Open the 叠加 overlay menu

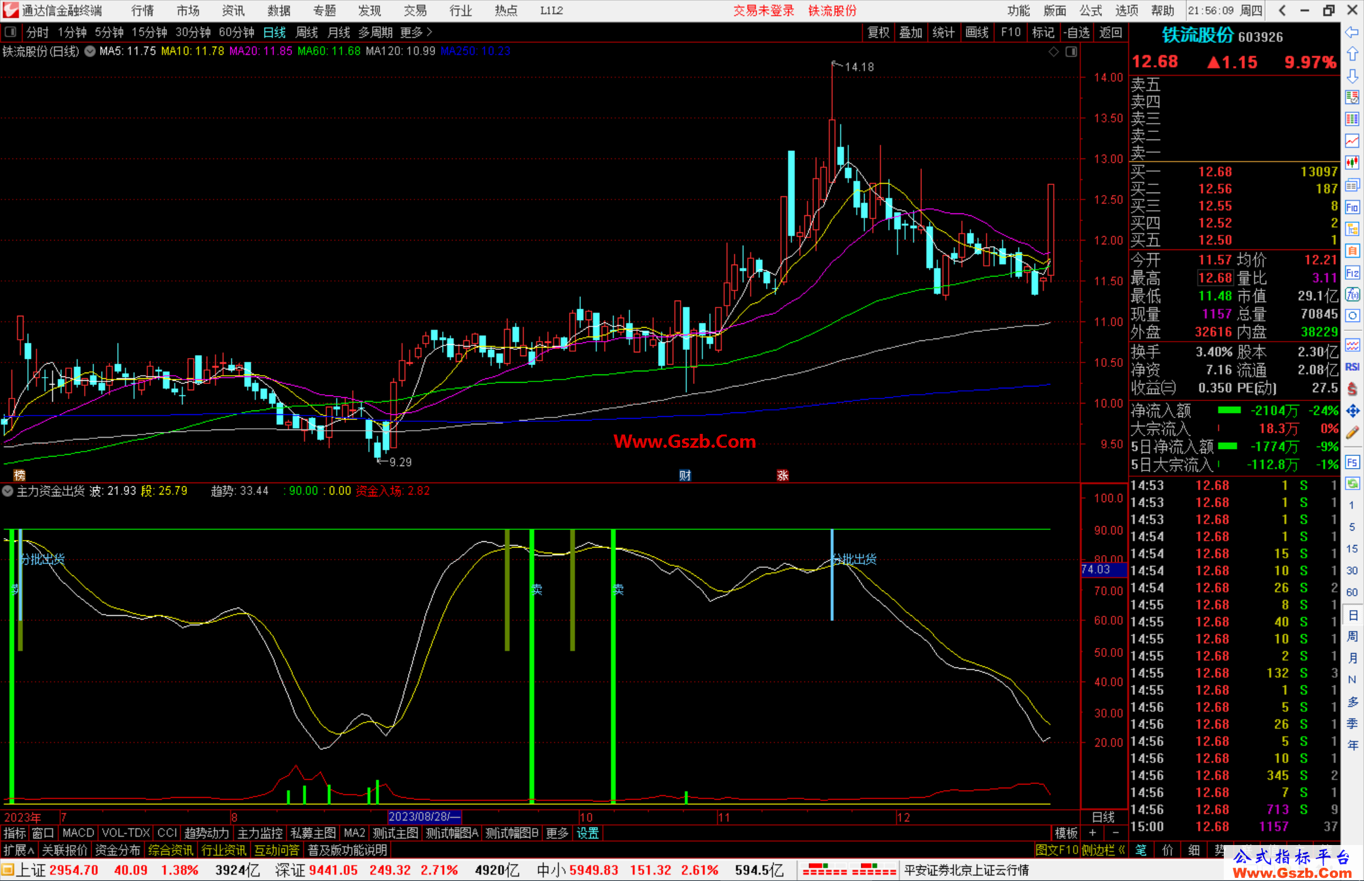pos(911,32)
